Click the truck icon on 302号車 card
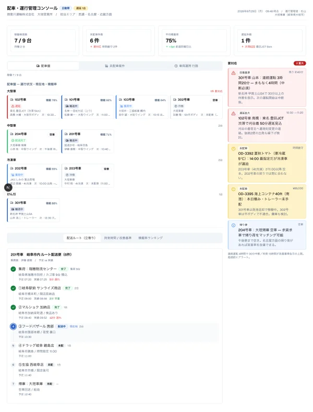 175,100
